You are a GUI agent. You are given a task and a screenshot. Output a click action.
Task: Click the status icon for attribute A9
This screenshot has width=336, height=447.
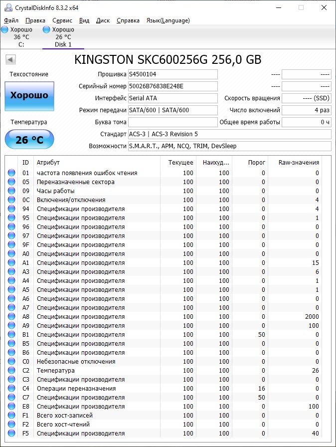tap(11, 325)
